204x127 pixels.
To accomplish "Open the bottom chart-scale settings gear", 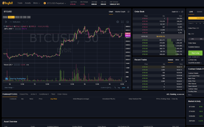I will (128, 87).
